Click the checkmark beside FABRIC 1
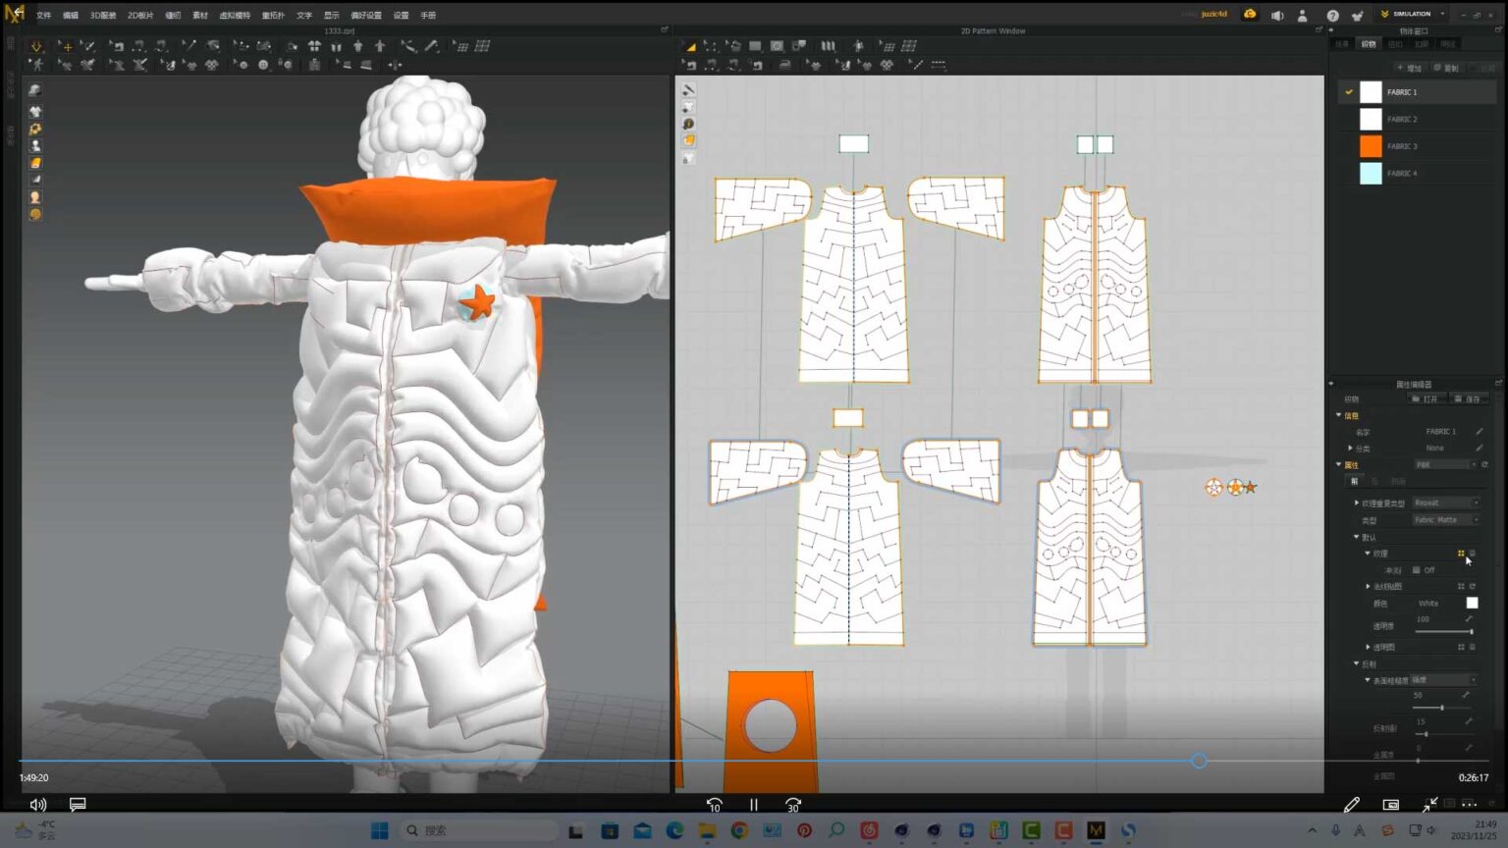Image resolution: width=1508 pixels, height=848 pixels. 1350,91
